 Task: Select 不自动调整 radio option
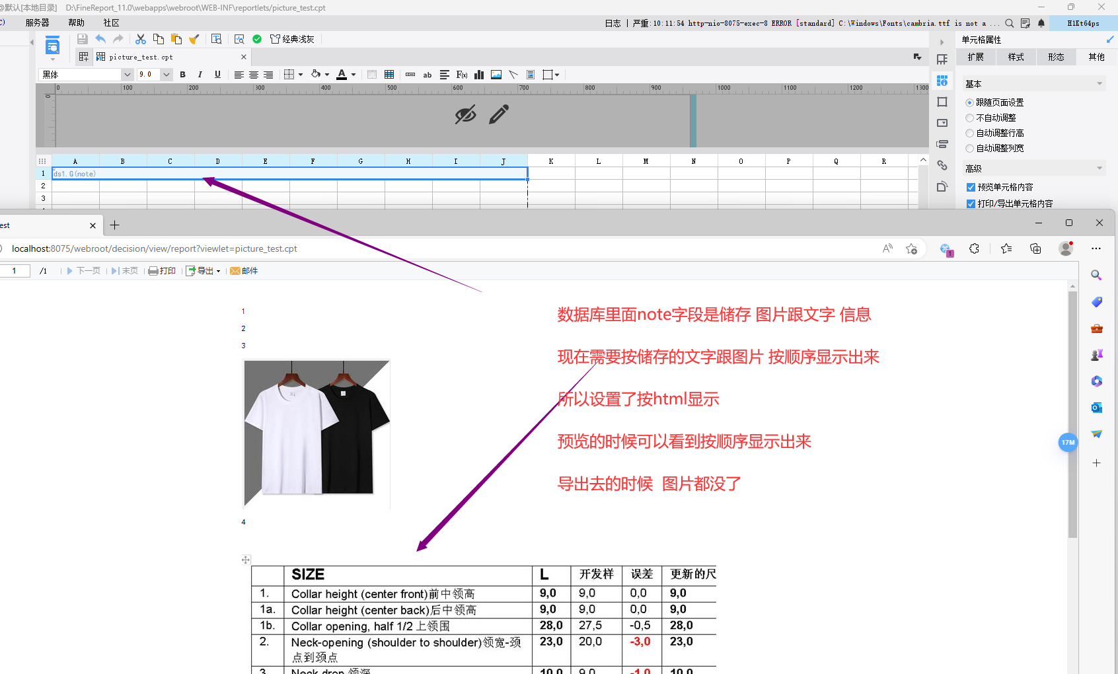pyautogui.click(x=969, y=118)
